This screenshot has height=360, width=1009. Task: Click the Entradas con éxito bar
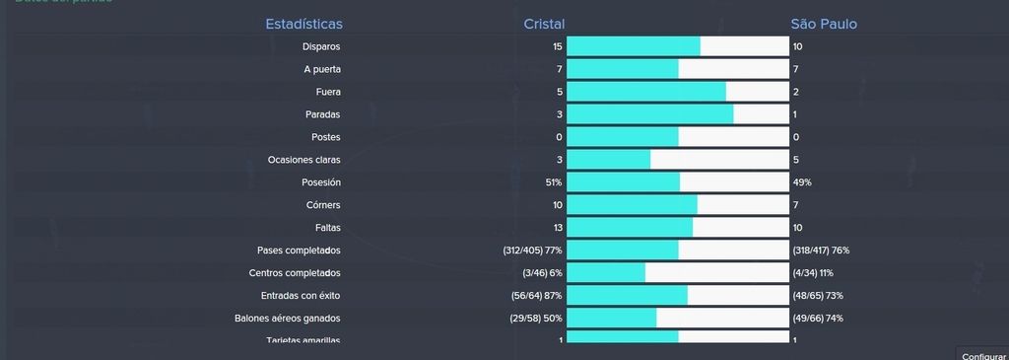click(678, 296)
